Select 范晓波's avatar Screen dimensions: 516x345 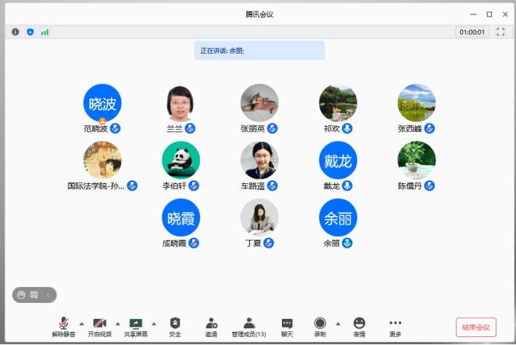(102, 103)
